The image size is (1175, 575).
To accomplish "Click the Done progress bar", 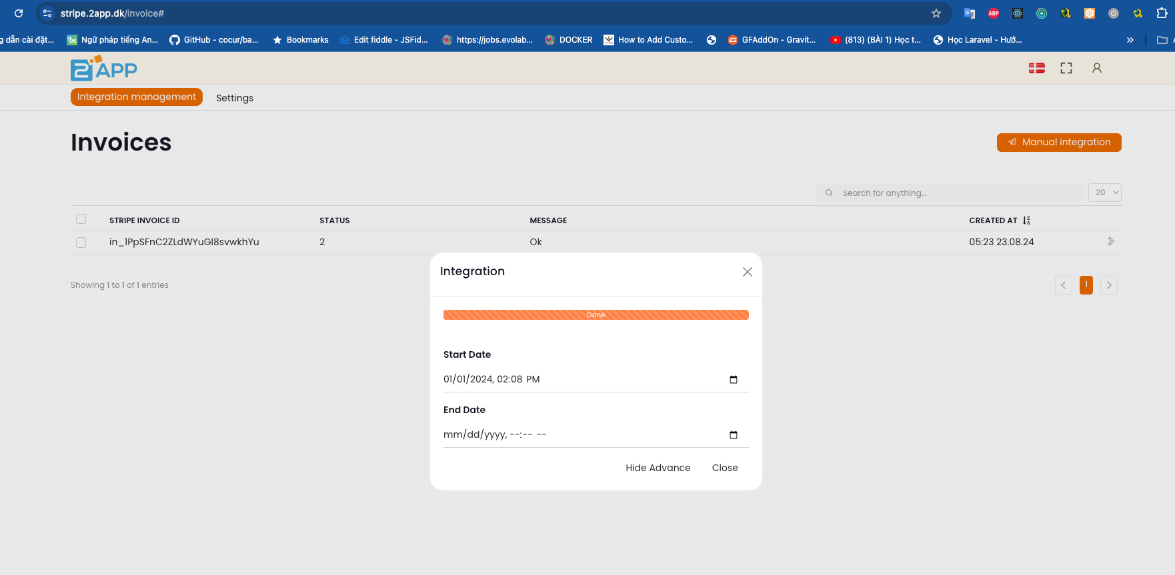I will 596,315.
